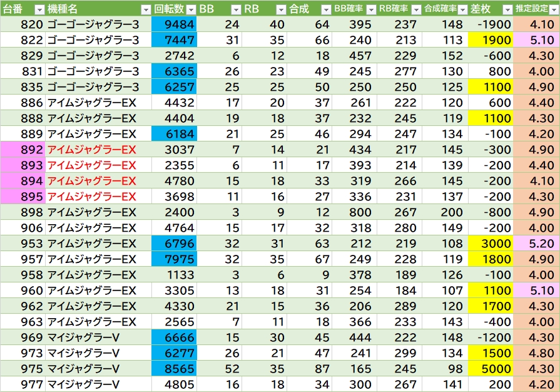Viewport: 560px width, 392px height.
Task: Open the BB column filter dropdown
Action: pos(236,9)
